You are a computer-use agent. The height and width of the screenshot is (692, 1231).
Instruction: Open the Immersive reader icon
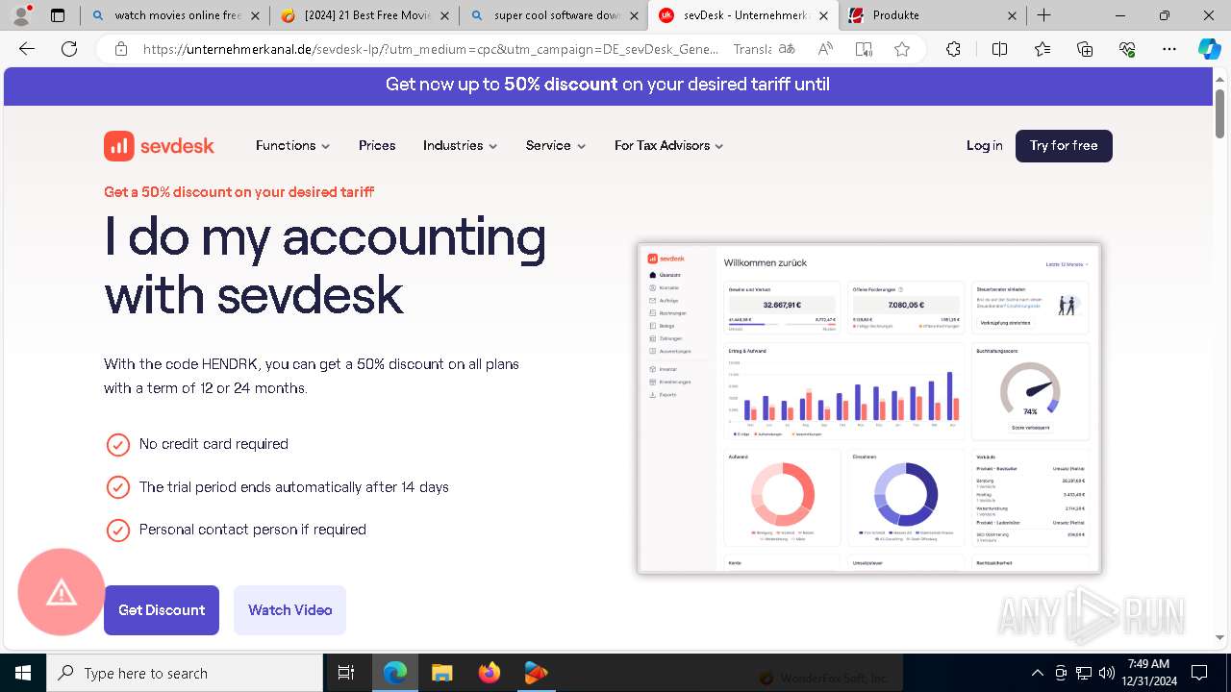pyautogui.click(x=864, y=49)
